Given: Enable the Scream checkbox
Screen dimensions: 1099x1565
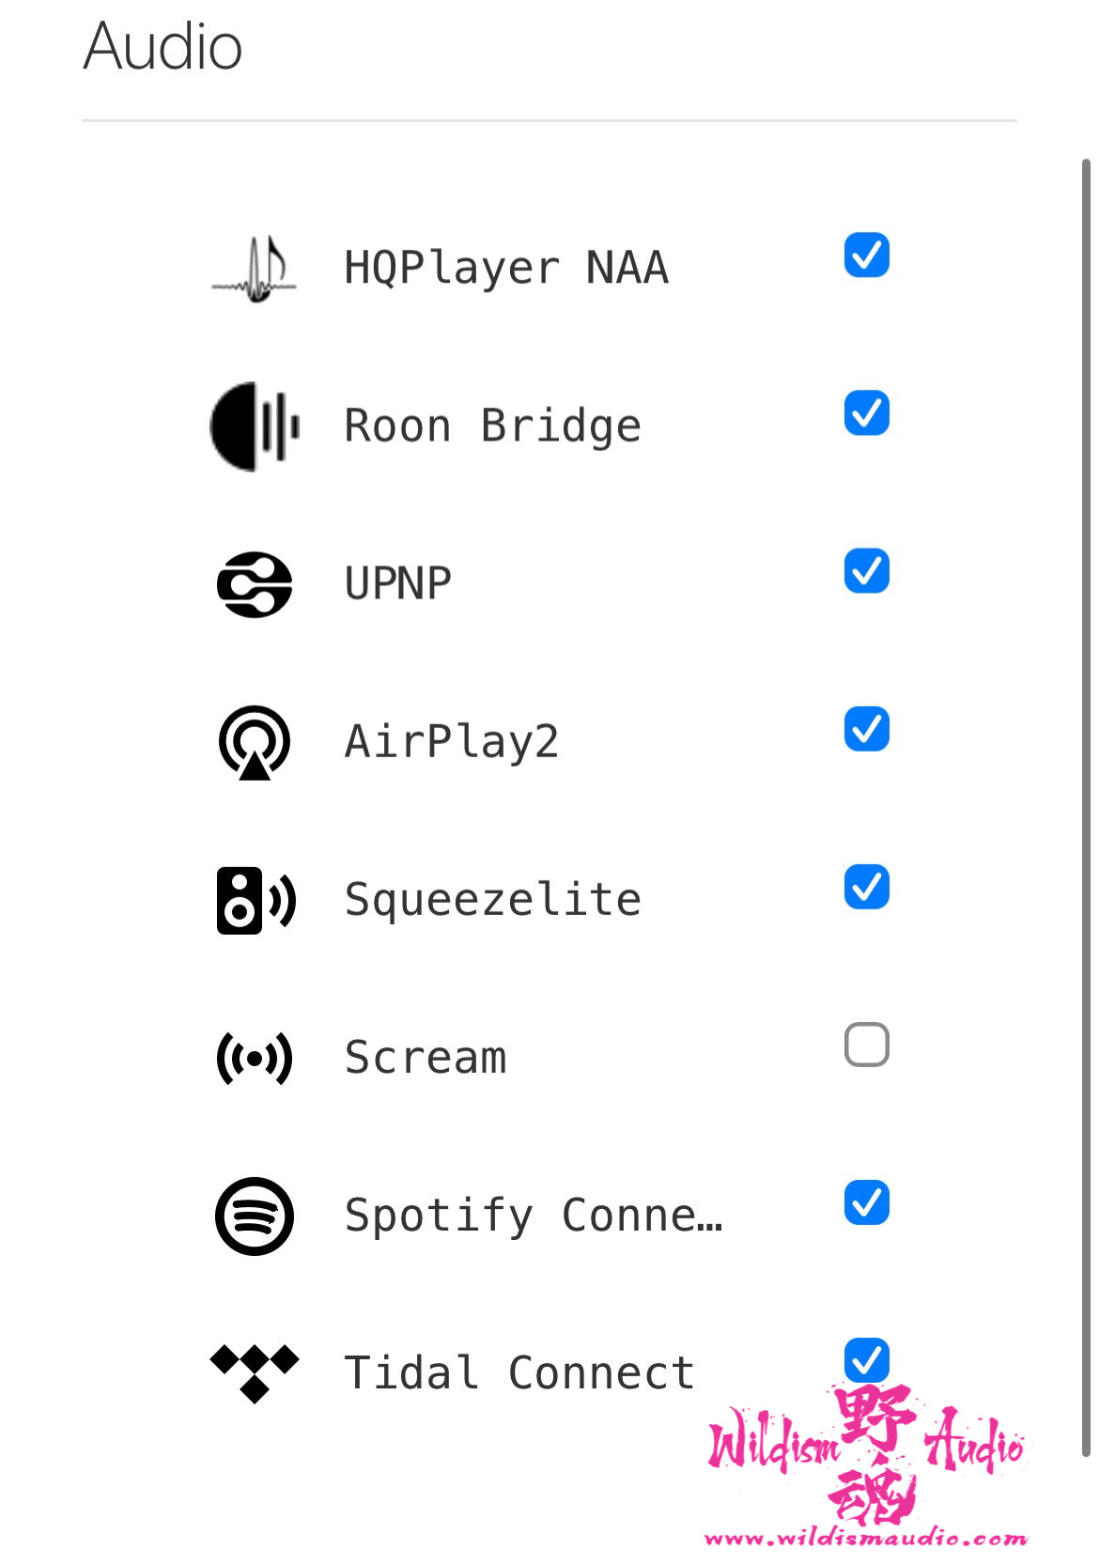Looking at the screenshot, I should 866,1045.
